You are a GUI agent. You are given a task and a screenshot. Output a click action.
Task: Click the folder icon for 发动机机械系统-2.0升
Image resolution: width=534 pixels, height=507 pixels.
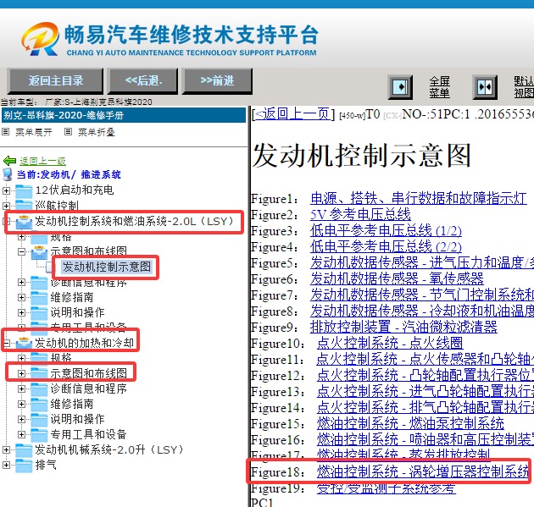[24, 450]
